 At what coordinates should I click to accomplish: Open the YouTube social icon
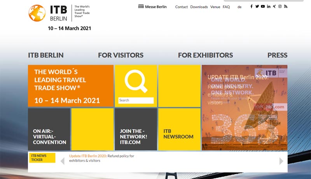pyautogui.click(x=263, y=7)
